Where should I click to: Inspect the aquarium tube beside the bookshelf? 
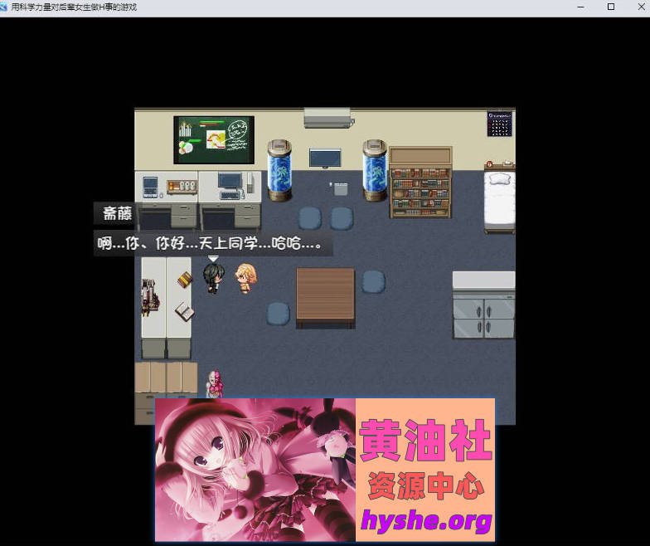(375, 171)
